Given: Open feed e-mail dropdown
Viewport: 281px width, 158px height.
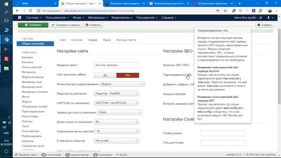Looking at the screenshot, I should (116, 140).
